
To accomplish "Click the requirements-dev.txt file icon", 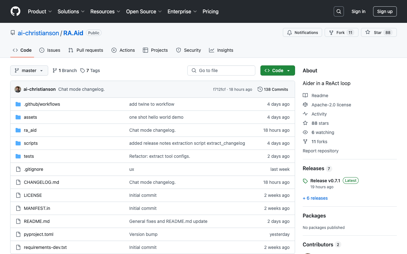I will 18,247.
